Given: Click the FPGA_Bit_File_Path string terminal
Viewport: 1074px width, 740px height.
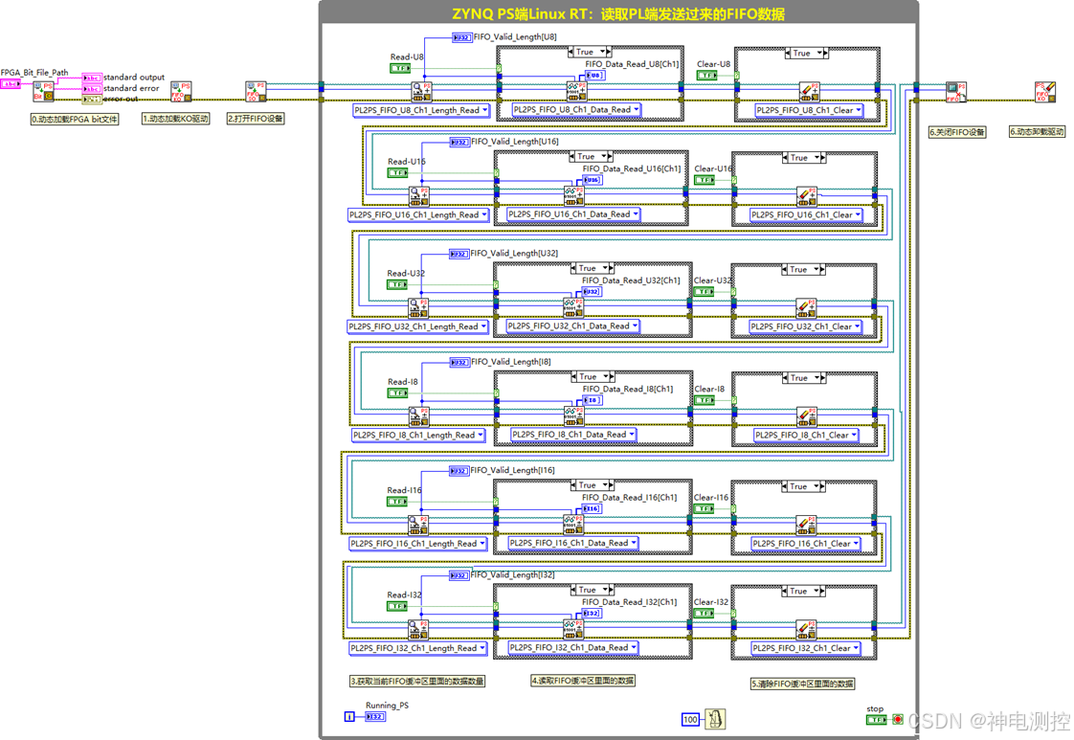Looking at the screenshot, I should coord(11,84).
